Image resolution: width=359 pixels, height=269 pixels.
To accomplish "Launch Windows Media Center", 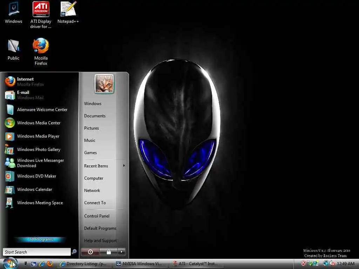I will pyautogui.click(x=39, y=123).
